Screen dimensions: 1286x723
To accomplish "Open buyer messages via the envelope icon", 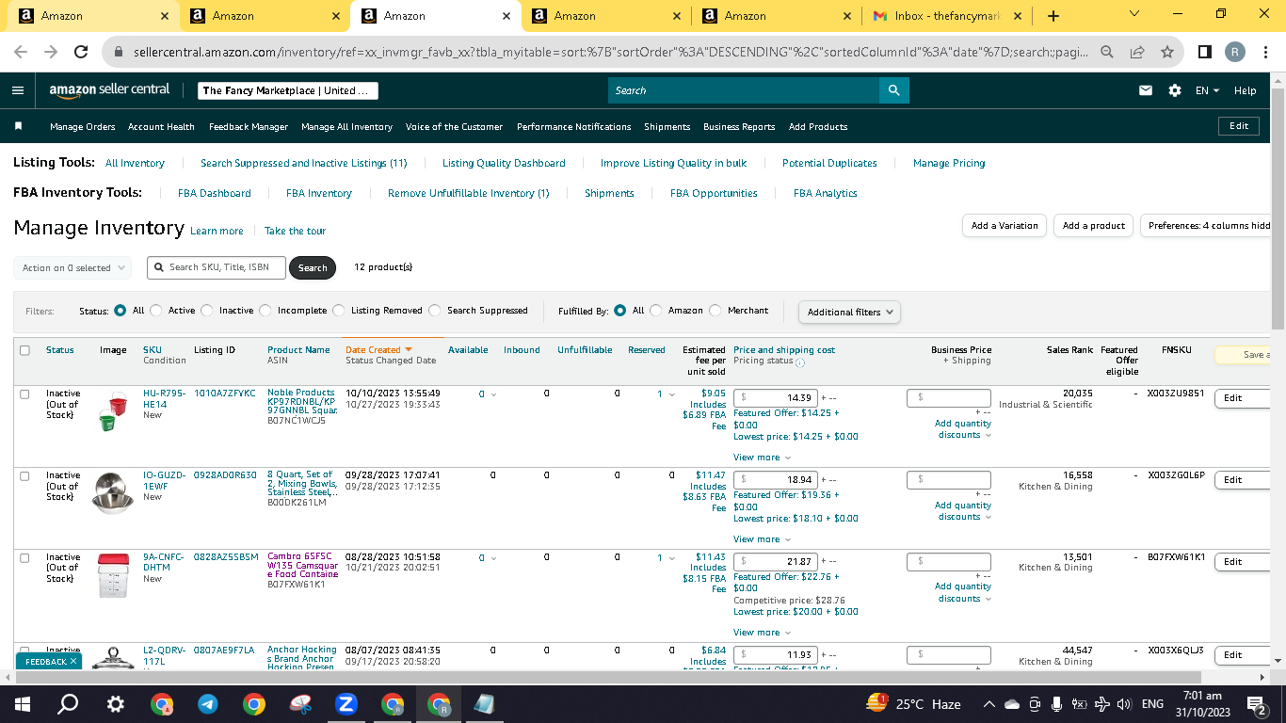I will click(x=1146, y=90).
